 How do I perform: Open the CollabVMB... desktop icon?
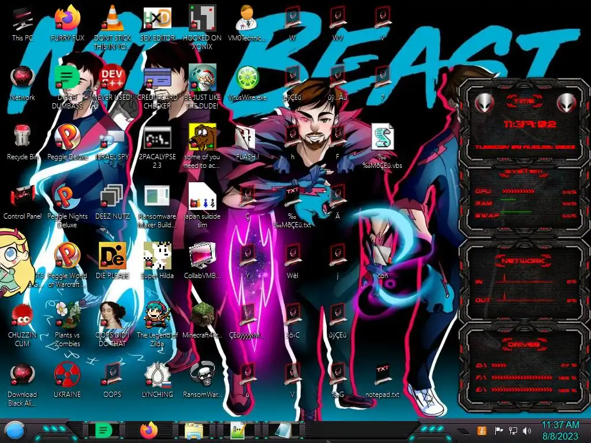pyautogui.click(x=203, y=261)
